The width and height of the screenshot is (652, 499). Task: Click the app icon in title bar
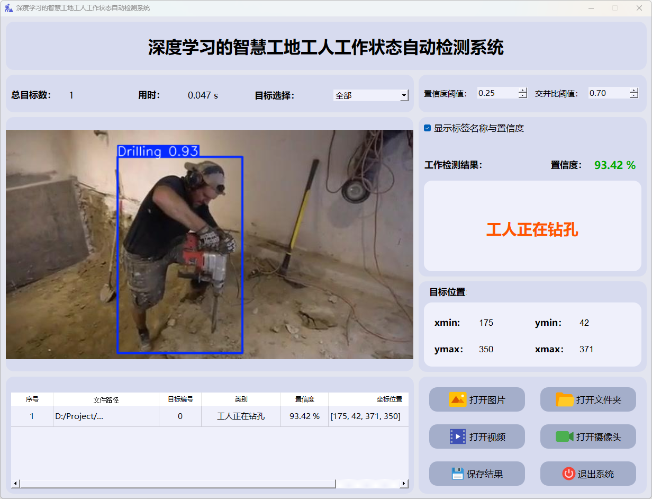[x=8, y=8]
